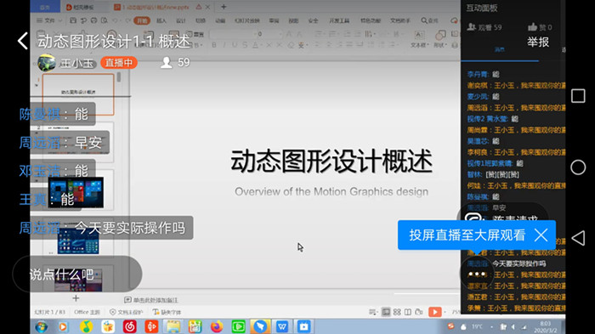Click 文档未保护 in status bar
The image size is (595, 334).
pos(126,312)
